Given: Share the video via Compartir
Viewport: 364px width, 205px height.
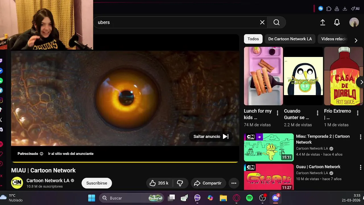Looking at the screenshot, I should pos(208,183).
